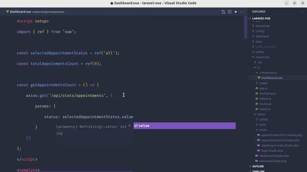Open dashboard-stats.blade.php file
This screenshot has height=172, width=307.
[x=280, y=145]
